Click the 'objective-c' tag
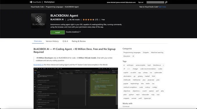 tap(136, 91)
